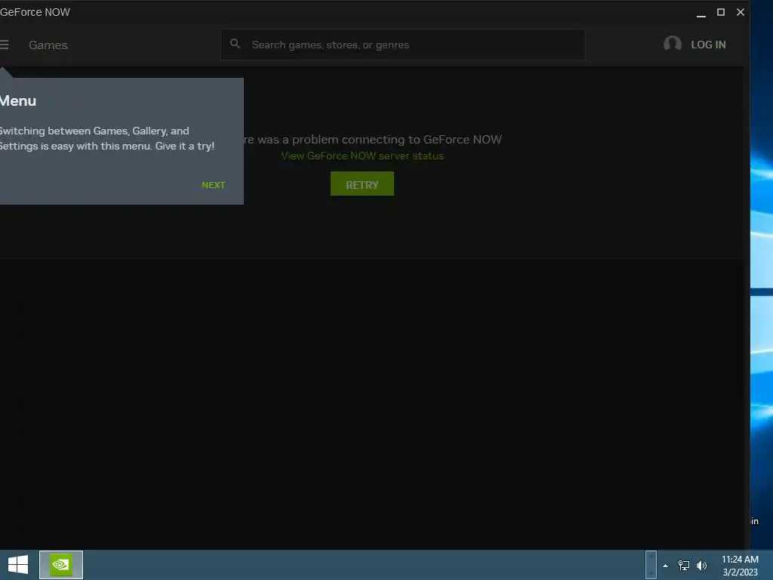Maximize the GeForce NOW window

tap(720, 12)
